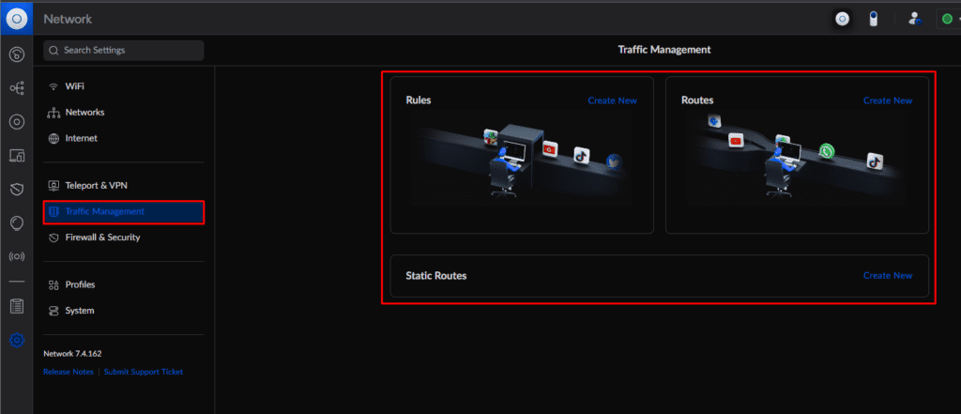Open the UniFi logo home icon
This screenshot has height=414, width=961.
click(x=17, y=19)
